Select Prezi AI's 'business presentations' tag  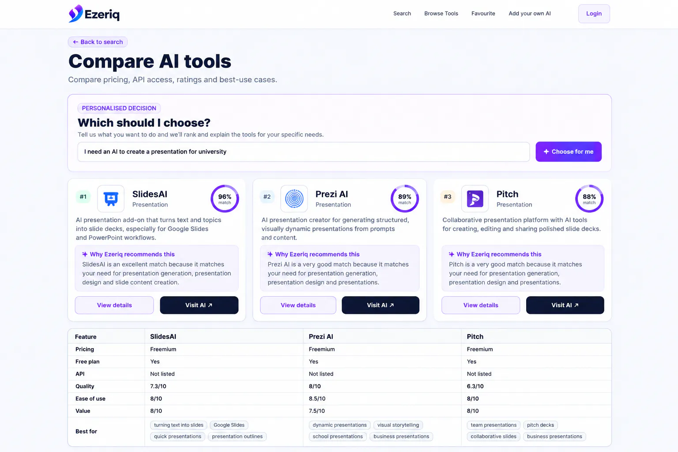point(401,437)
